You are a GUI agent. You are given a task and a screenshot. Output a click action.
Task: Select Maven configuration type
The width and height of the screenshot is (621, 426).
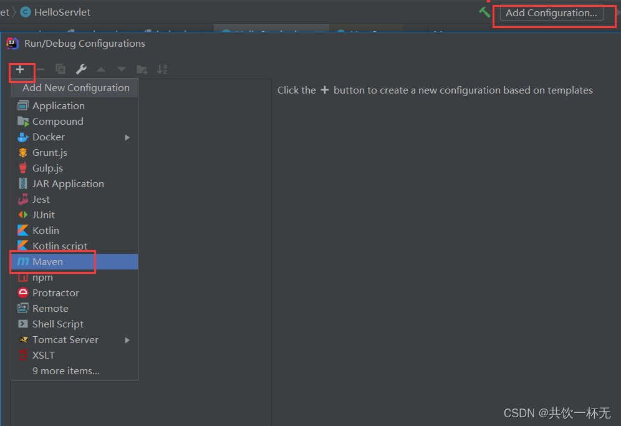74,261
